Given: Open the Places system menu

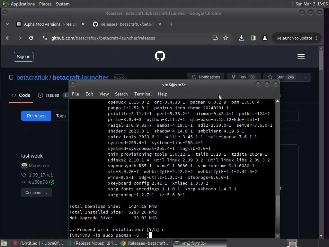Looking at the screenshot, I should 45,4.
